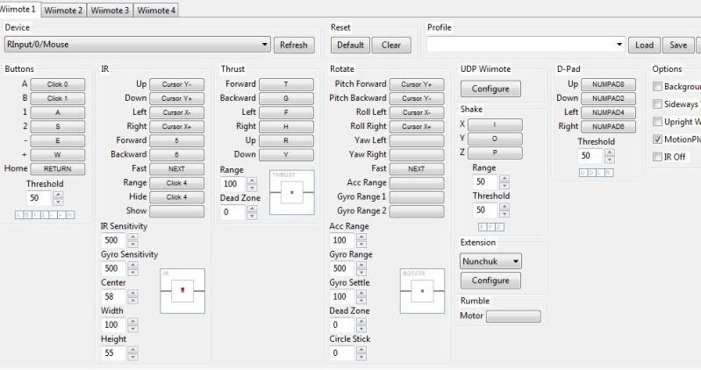Change Thrust Down binding Y
The image size is (701, 370).
[286, 154]
